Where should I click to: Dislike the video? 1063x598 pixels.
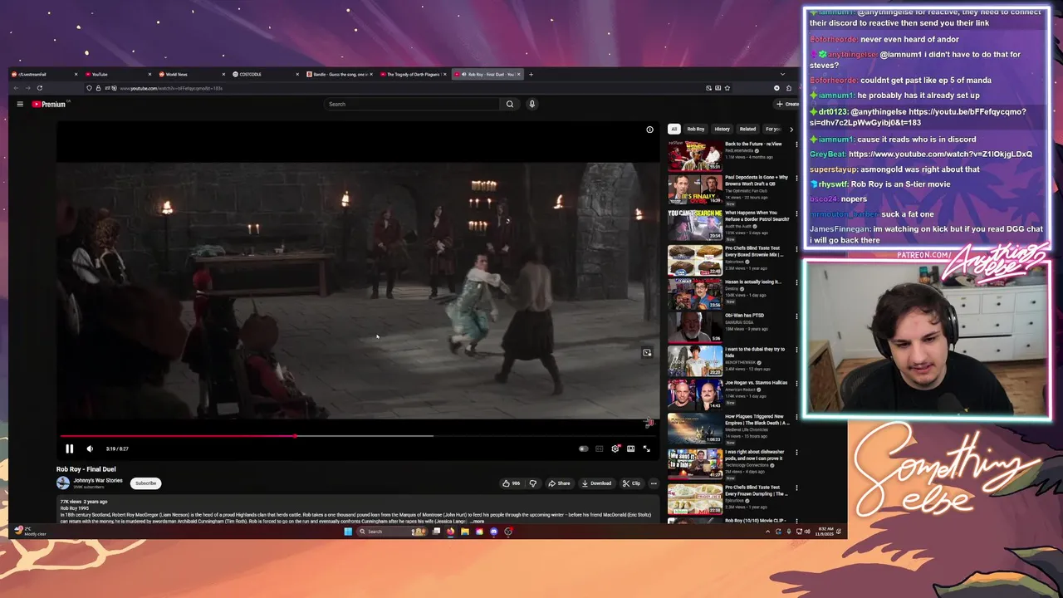(533, 483)
